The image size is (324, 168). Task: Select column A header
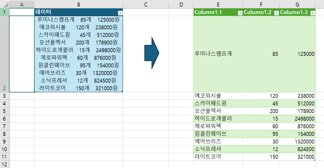click(x=22, y=4)
